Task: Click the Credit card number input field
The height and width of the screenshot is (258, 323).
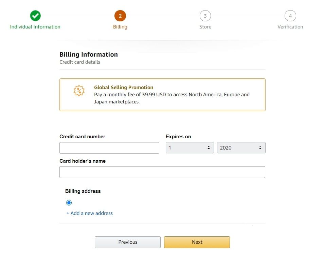Action: click(x=109, y=147)
